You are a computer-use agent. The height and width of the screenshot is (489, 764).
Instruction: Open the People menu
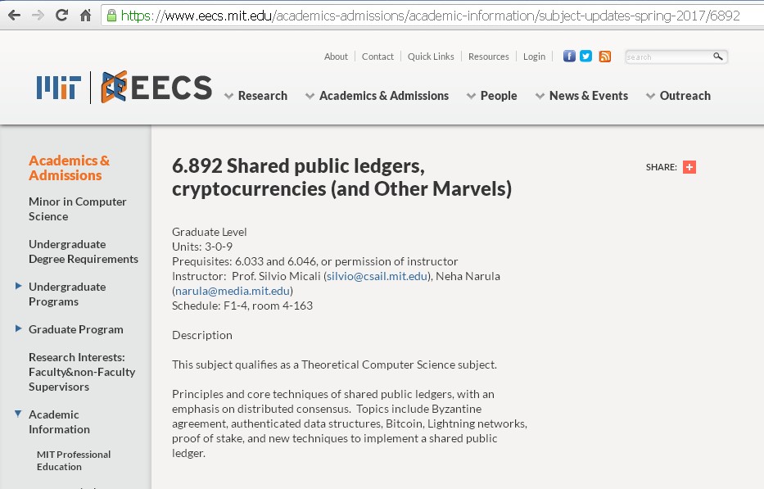coord(491,96)
